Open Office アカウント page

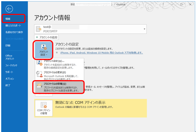[x=10, y=57]
